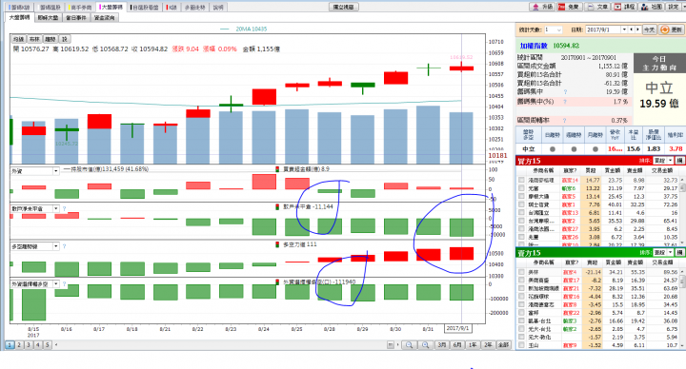Select the 全部 time range button
The image size is (686, 369).
pyautogui.click(x=503, y=345)
